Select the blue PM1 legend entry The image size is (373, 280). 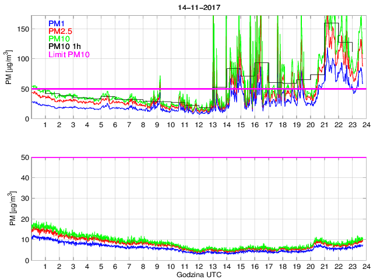click(x=58, y=23)
